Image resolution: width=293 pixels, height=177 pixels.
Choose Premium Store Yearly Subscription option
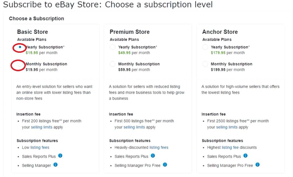click(112, 47)
